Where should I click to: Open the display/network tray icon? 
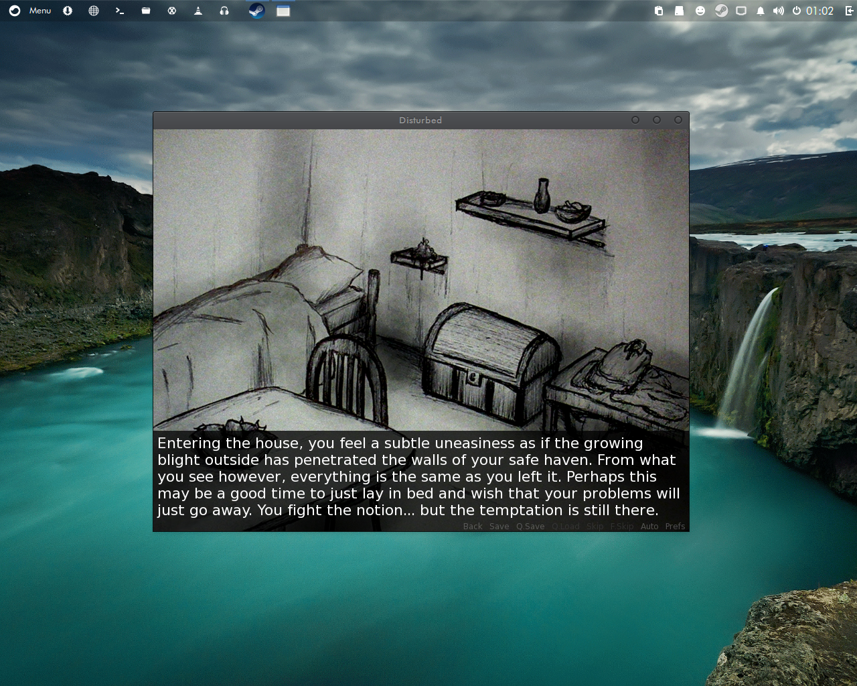[x=741, y=11]
